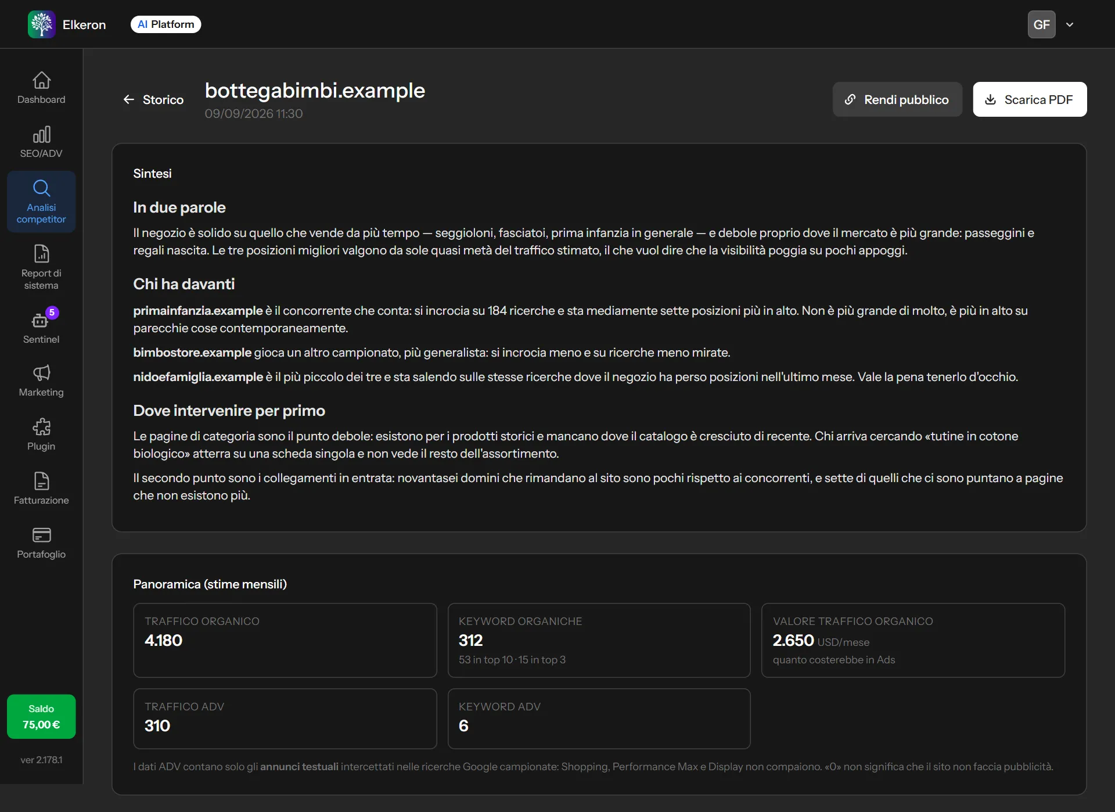Screen dimensions: 1115x812
Task: Download the report via Scarica PDF
Action: [x=1030, y=99]
